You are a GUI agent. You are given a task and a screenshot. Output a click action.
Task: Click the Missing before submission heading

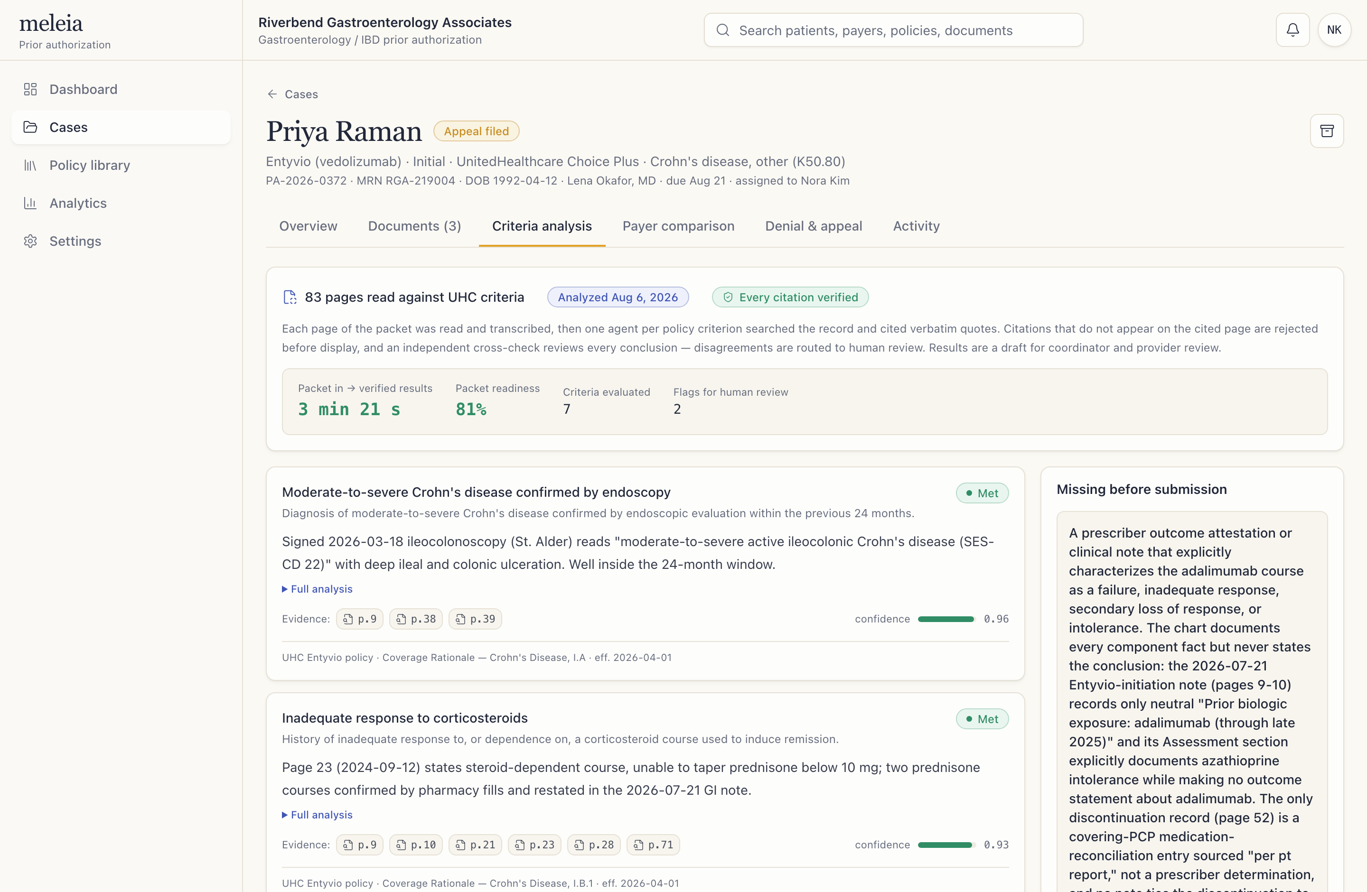(x=1142, y=490)
